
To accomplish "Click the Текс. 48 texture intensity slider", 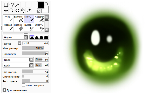I will pyautogui.click(x=42, y=65).
